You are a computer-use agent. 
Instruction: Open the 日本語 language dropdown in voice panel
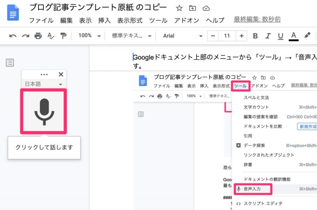click(44, 84)
